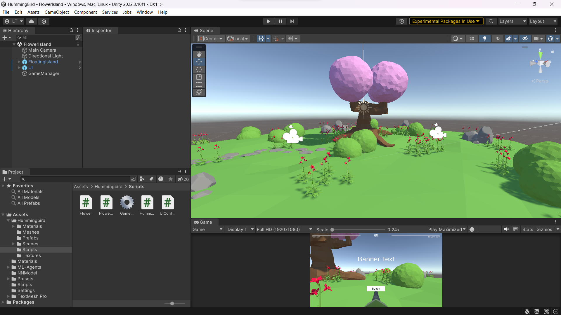The image size is (561, 315).
Task: Select the Hand view tool
Action: 199,54
